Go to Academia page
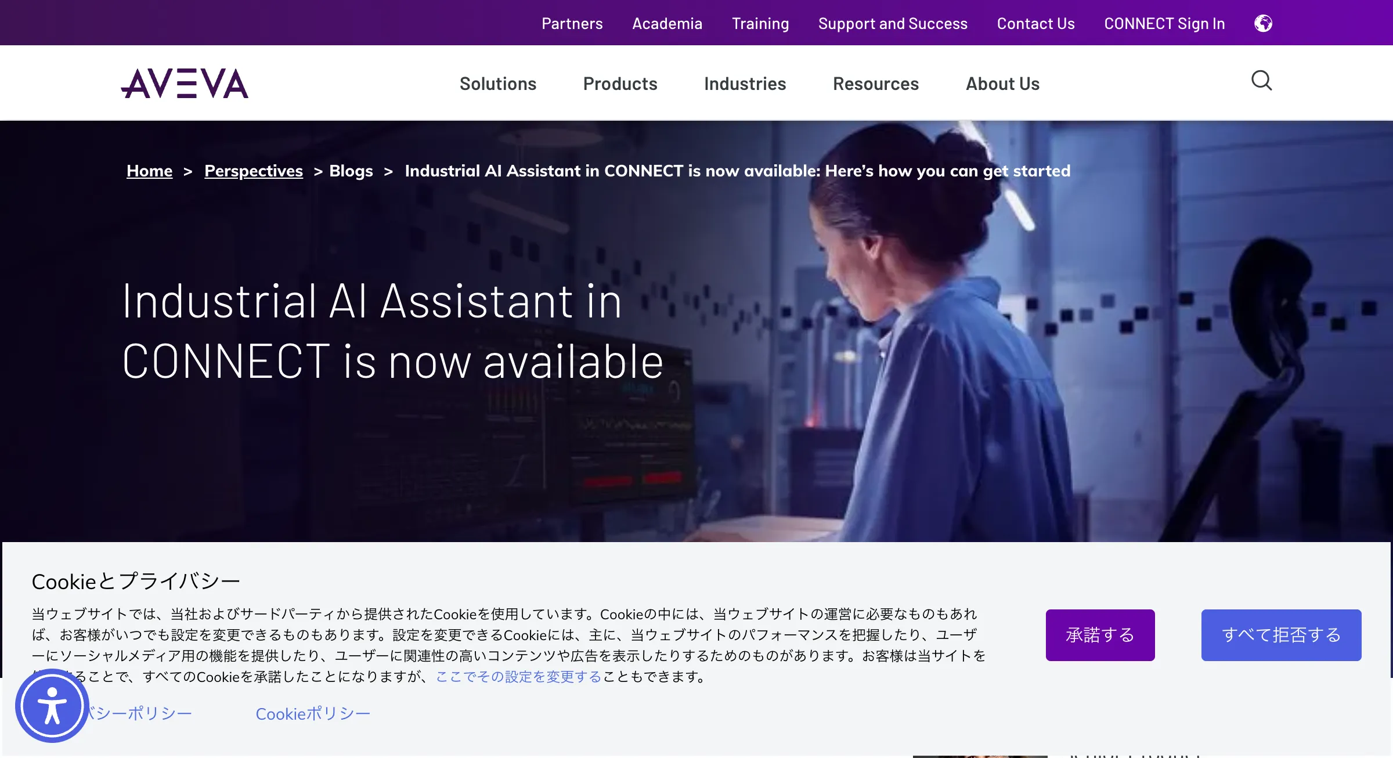This screenshot has height=758, width=1393. pyautogui.click(x=667, y=24)
